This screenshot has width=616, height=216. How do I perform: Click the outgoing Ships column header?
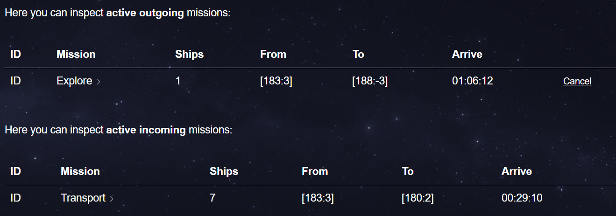(x=190, y=54)
